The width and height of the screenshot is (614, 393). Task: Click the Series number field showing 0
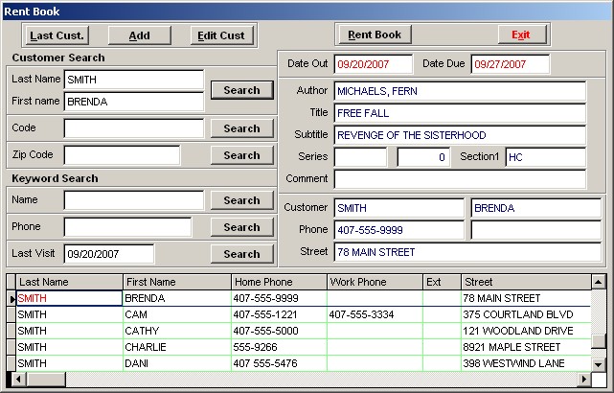tap(423, 157)
